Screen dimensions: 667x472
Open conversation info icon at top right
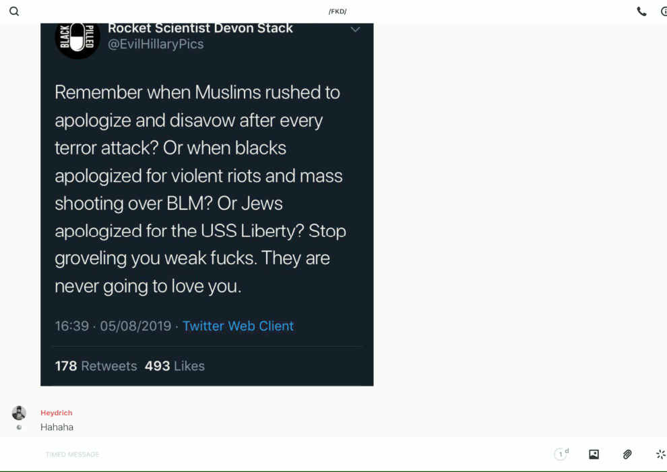pos(664,11)
